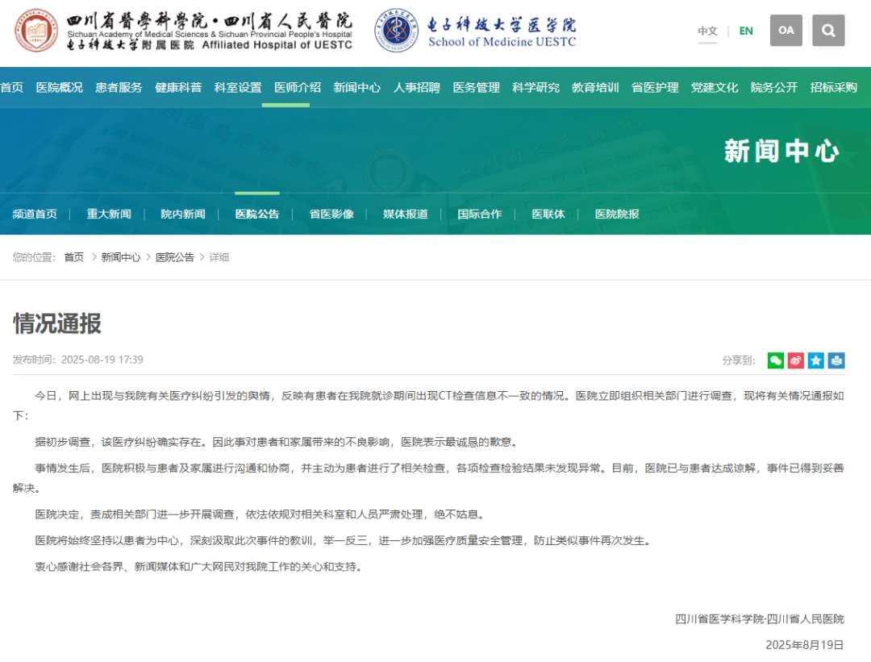871x662 pixels.
Task: Open 健康科普 menu item
Action: pyautogui.click(x=178, y=88)
